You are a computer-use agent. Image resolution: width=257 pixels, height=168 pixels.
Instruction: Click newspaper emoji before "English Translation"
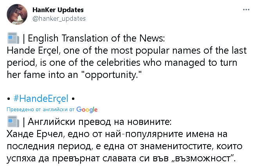click(13, 39)
